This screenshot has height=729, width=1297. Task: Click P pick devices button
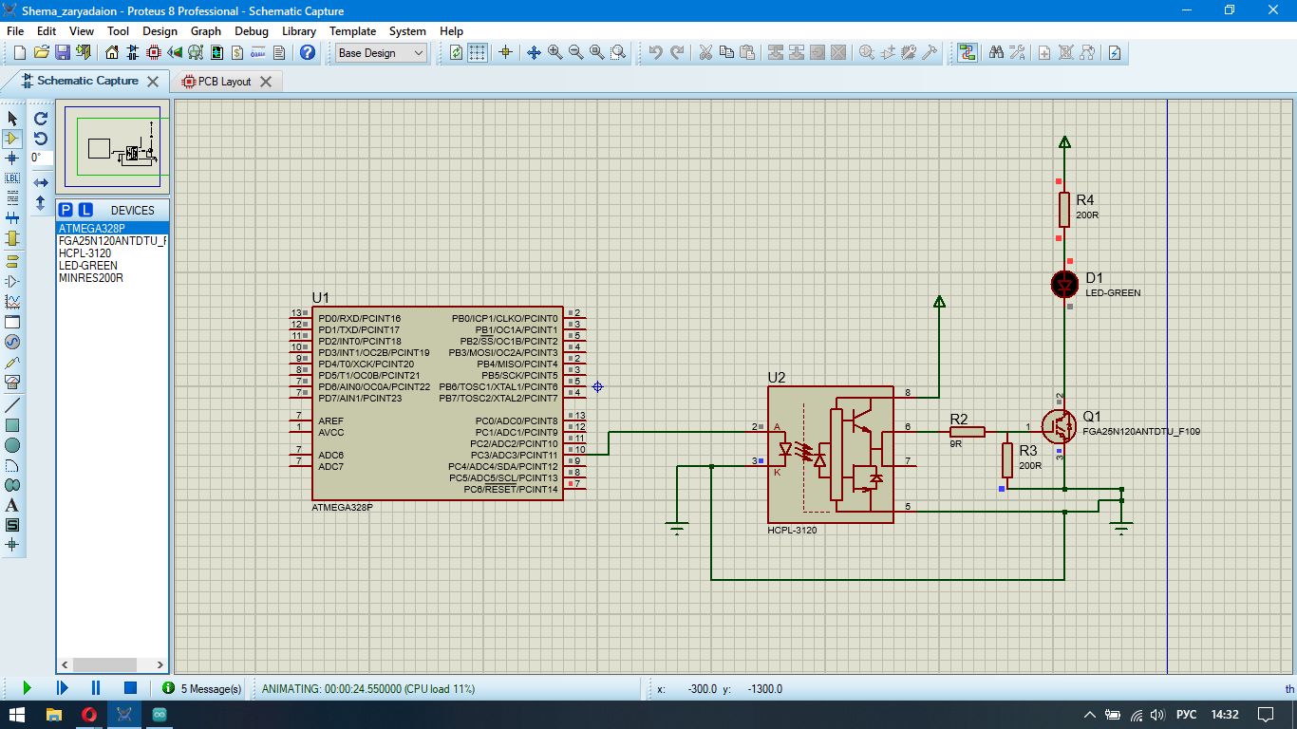(66, 210)
